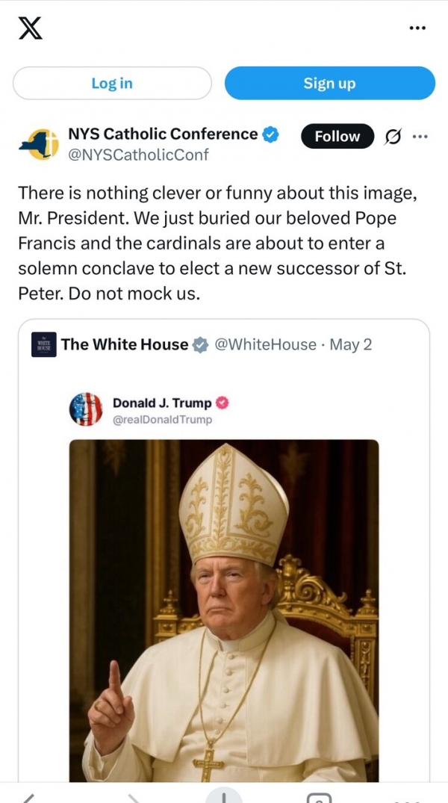Follow NYS Catholic Conference
Viewport: 448px width, 803px height.
[337, 136]
